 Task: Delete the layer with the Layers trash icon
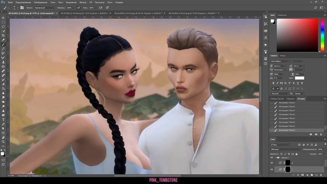[x=321, y=175]
